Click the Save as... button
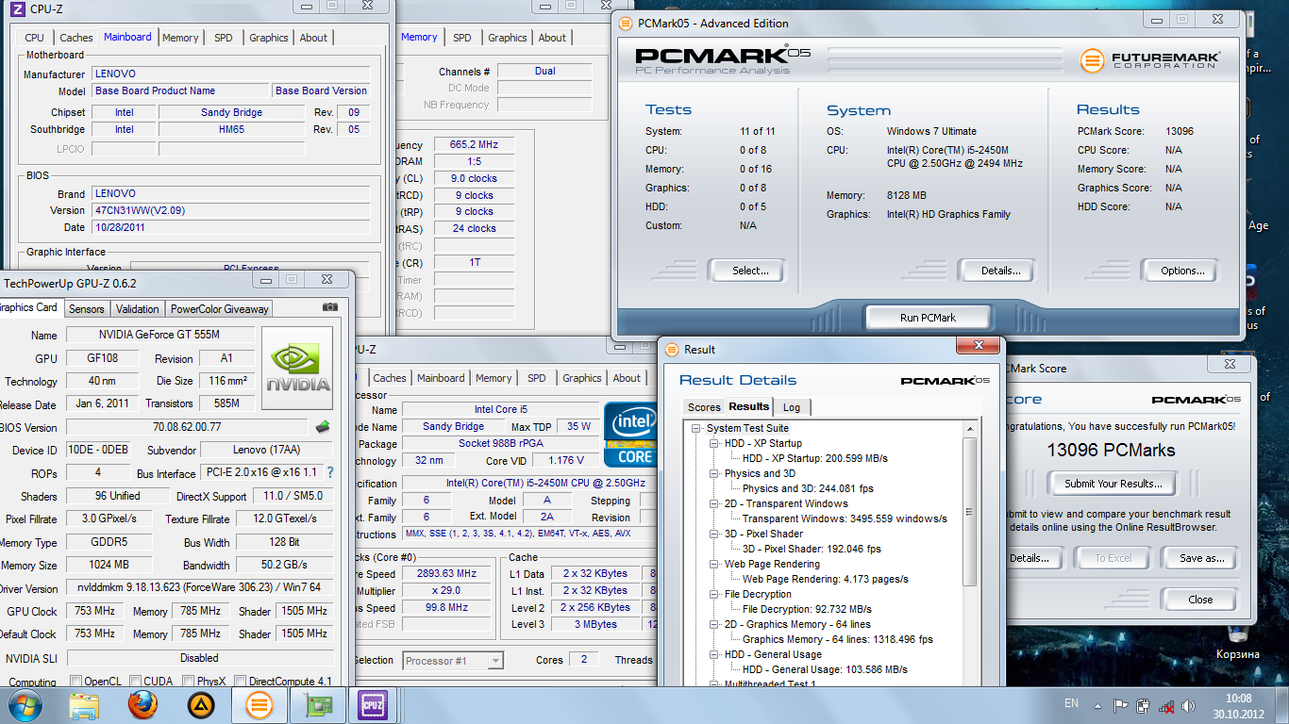The image size is (1289, 724). [1201, 558]
